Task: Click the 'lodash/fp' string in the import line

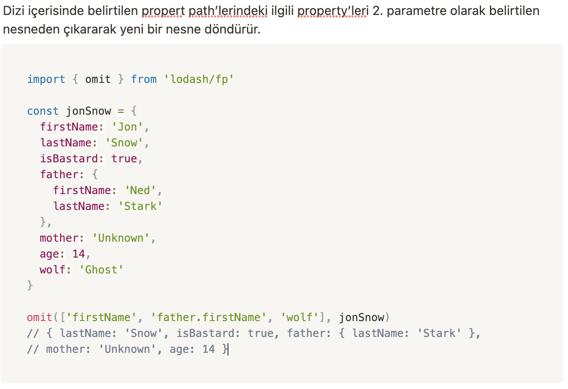Action: [198, 79]
